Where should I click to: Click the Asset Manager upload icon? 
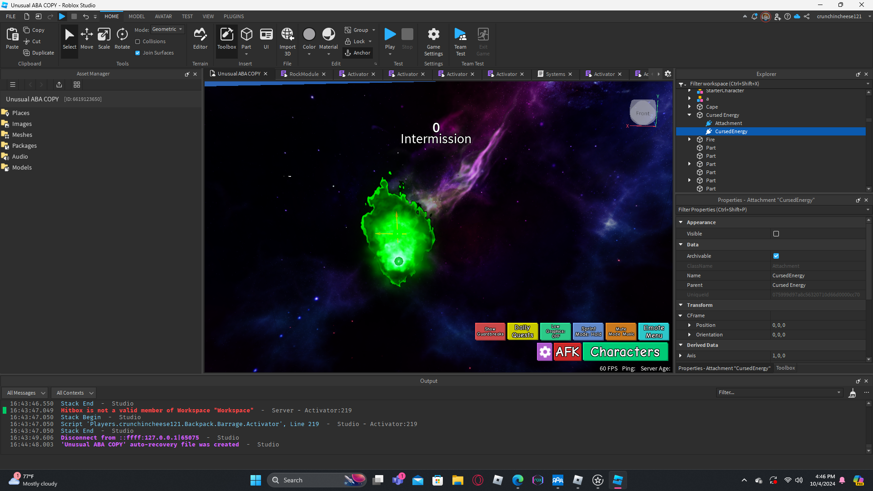click(59, 85)
